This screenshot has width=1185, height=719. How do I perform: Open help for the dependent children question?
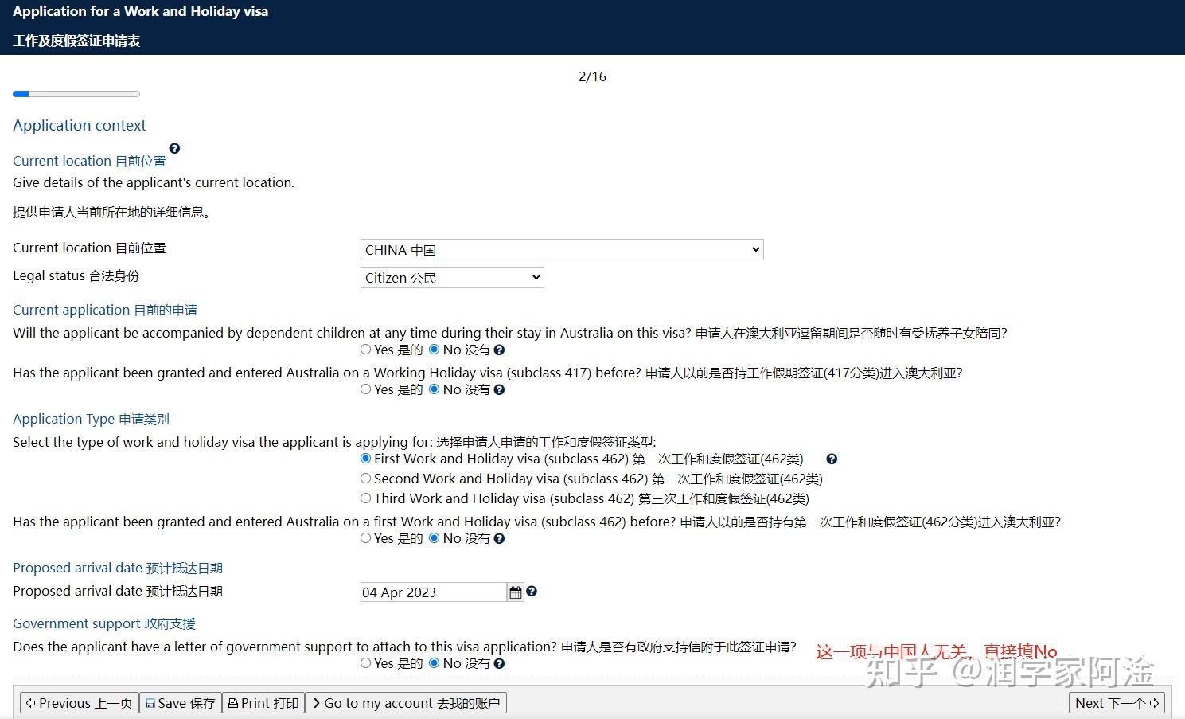499,350
